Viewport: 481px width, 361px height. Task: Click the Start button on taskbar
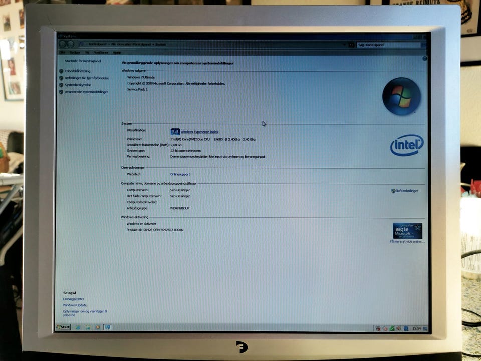click(x=63, y=327)
